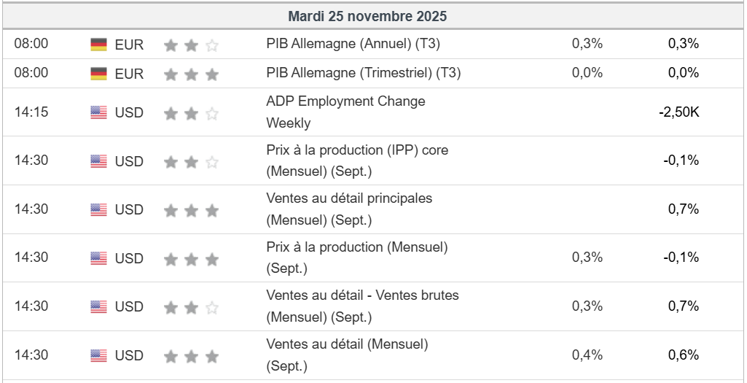Open PIB Allemagne (Annuel) (T3) event
This screenshot has width=747, height=383.
pos(353,44)
